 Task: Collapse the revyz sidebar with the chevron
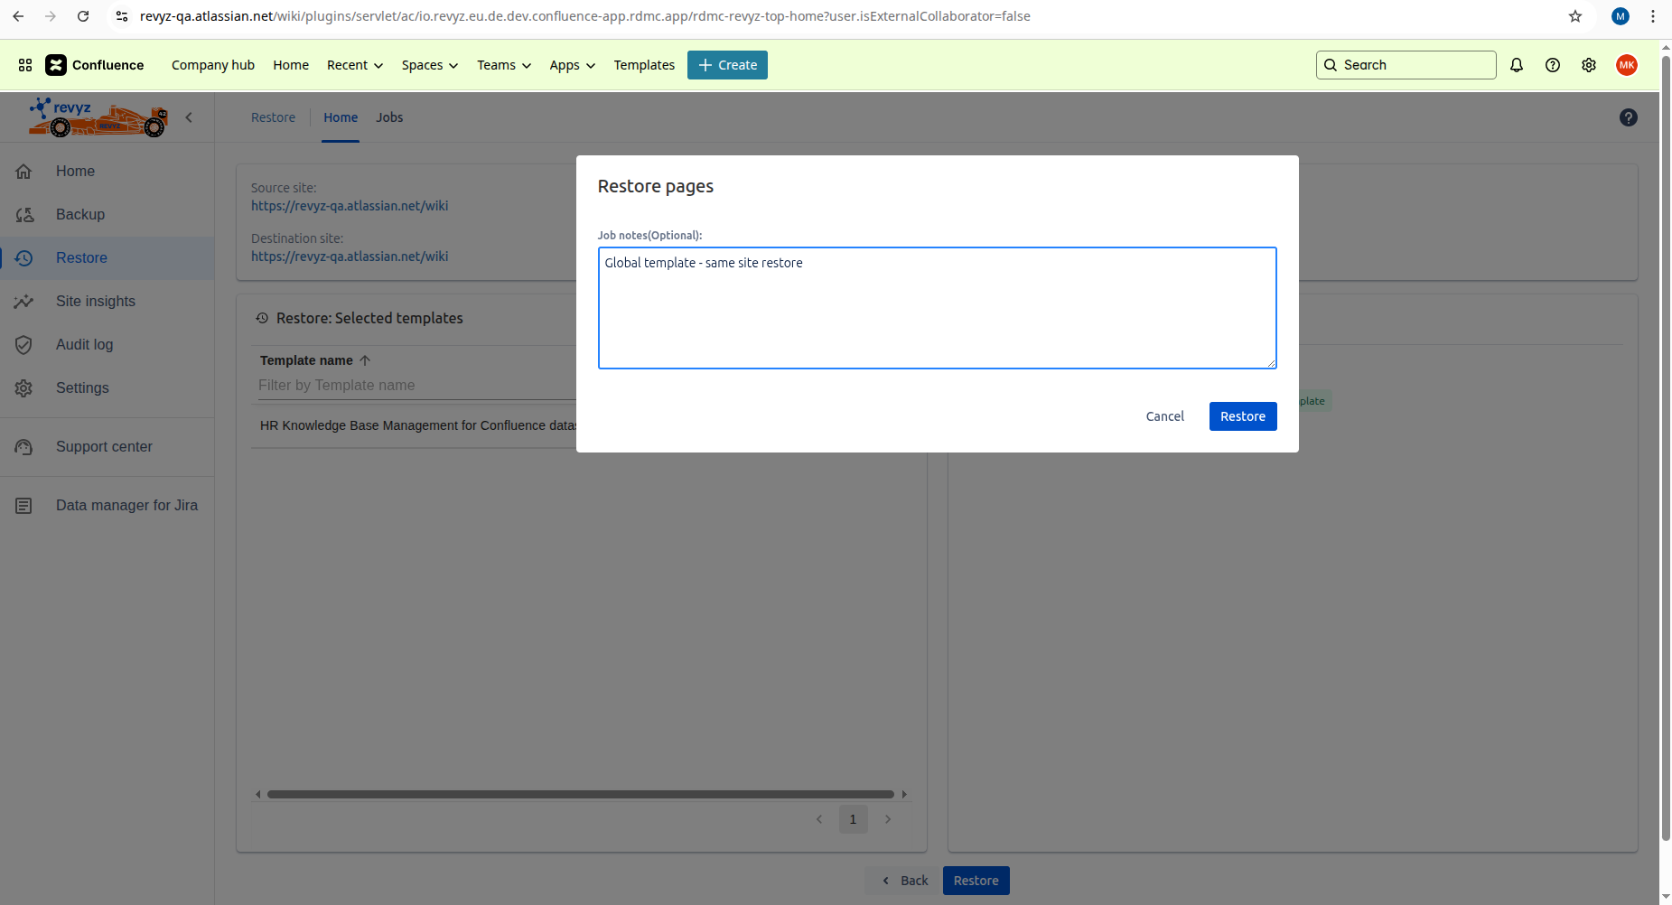click(190, 117)
